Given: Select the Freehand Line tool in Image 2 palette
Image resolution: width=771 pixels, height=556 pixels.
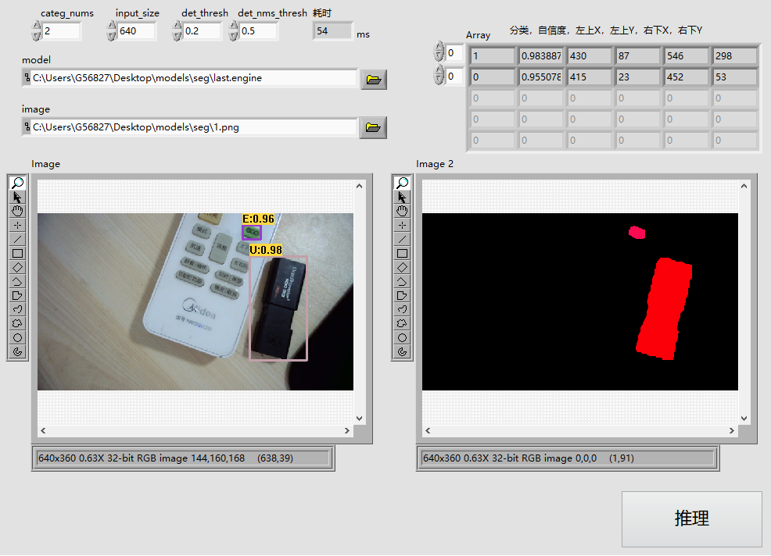Looking at the screenshot, I should pyautogui.click(x=402, y=309).
